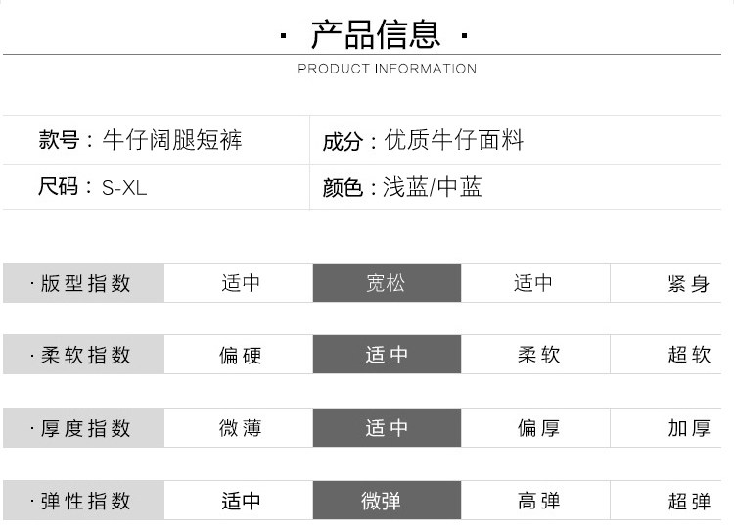Click the 版型指数 row label
This screenshot has width=734, height=532.
(x=83, y=283)
